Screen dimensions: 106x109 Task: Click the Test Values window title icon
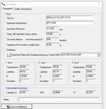pyautogui.click(x=3, y=4)
